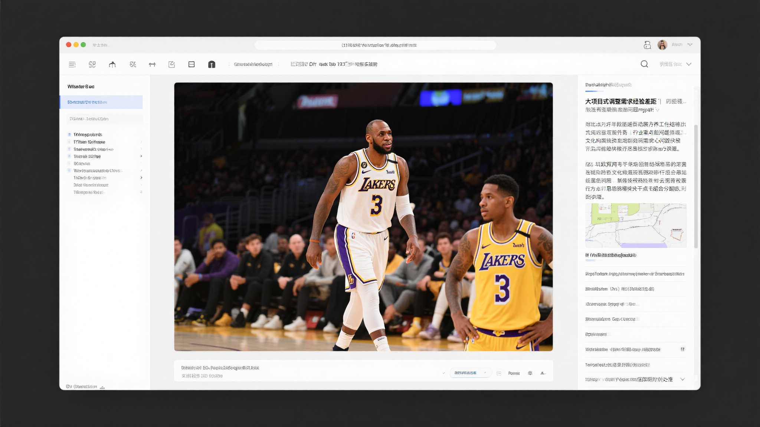Open the map thumbnail in right panel
This screenshot has width=760, height=427.
pyautogui.click(x=636, y=225)
